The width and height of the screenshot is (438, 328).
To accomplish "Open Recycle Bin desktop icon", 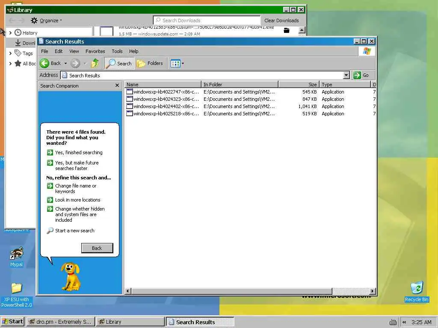I will click(x=417, y=288).
